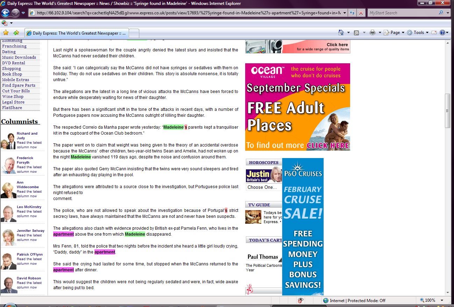Click the Ocean Village cruise advert
This screenshot has height=307, width=454.
[x=297, y=107]
